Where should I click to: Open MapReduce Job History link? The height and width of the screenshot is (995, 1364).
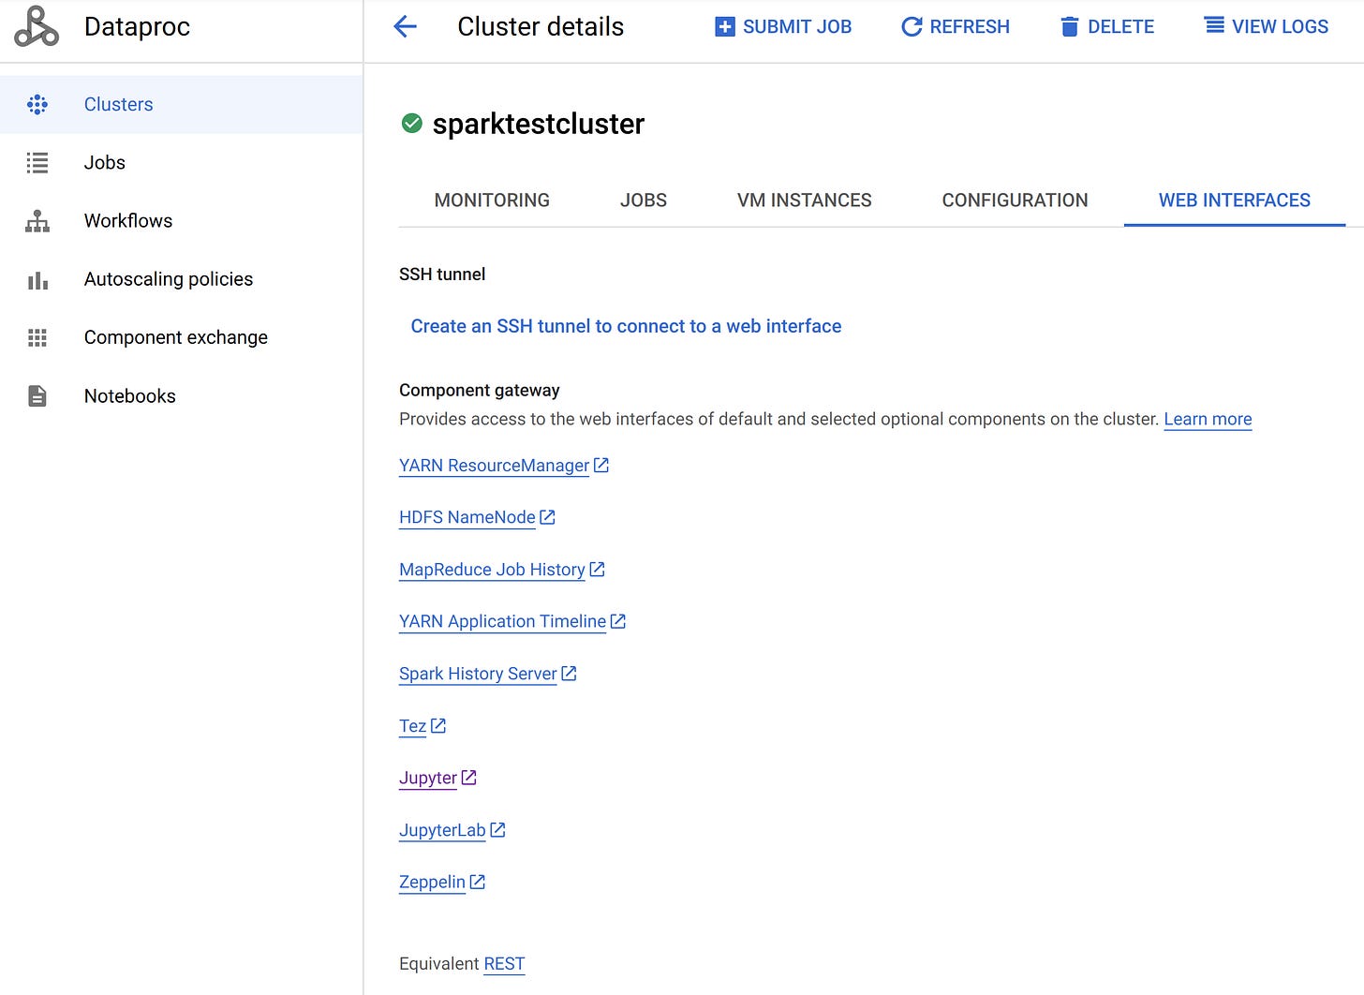(x=492, y=570)
